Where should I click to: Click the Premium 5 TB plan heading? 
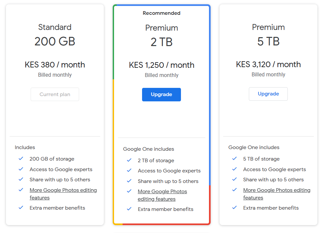[268, 35]
